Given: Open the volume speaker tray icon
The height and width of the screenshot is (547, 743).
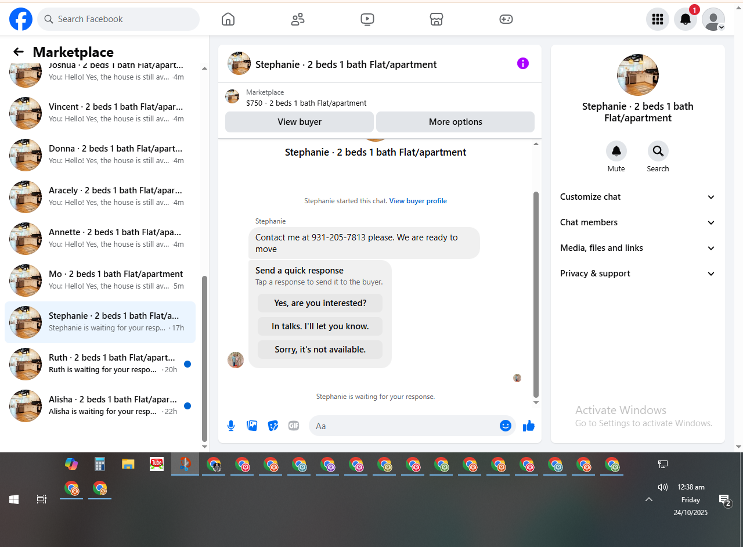Looking at the screenshot, I should click(662, 487).
